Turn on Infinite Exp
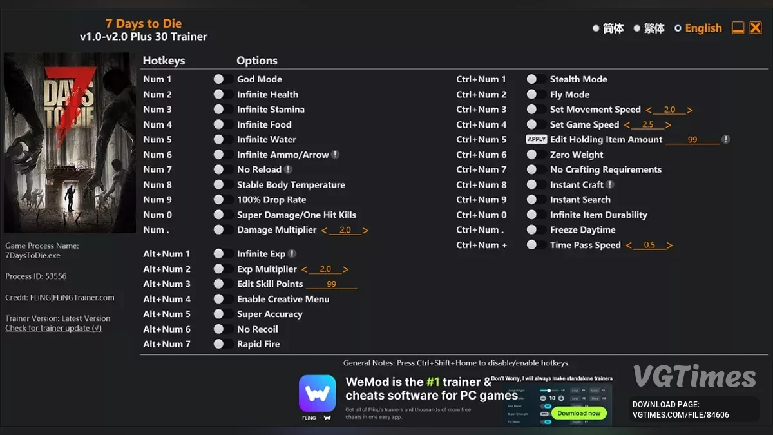773x435 pixels. (x=224, y=254)
